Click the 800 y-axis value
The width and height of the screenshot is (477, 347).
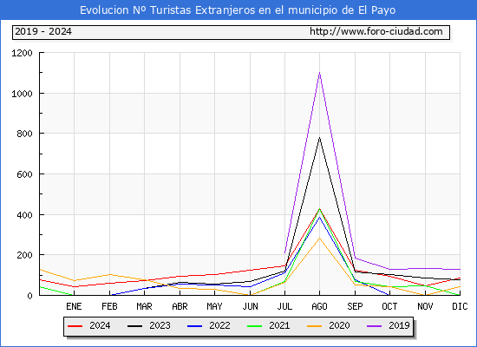coord(24,134)
